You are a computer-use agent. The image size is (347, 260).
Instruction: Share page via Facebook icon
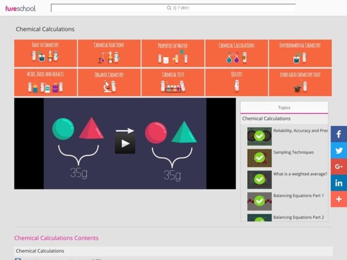point(339,134)
